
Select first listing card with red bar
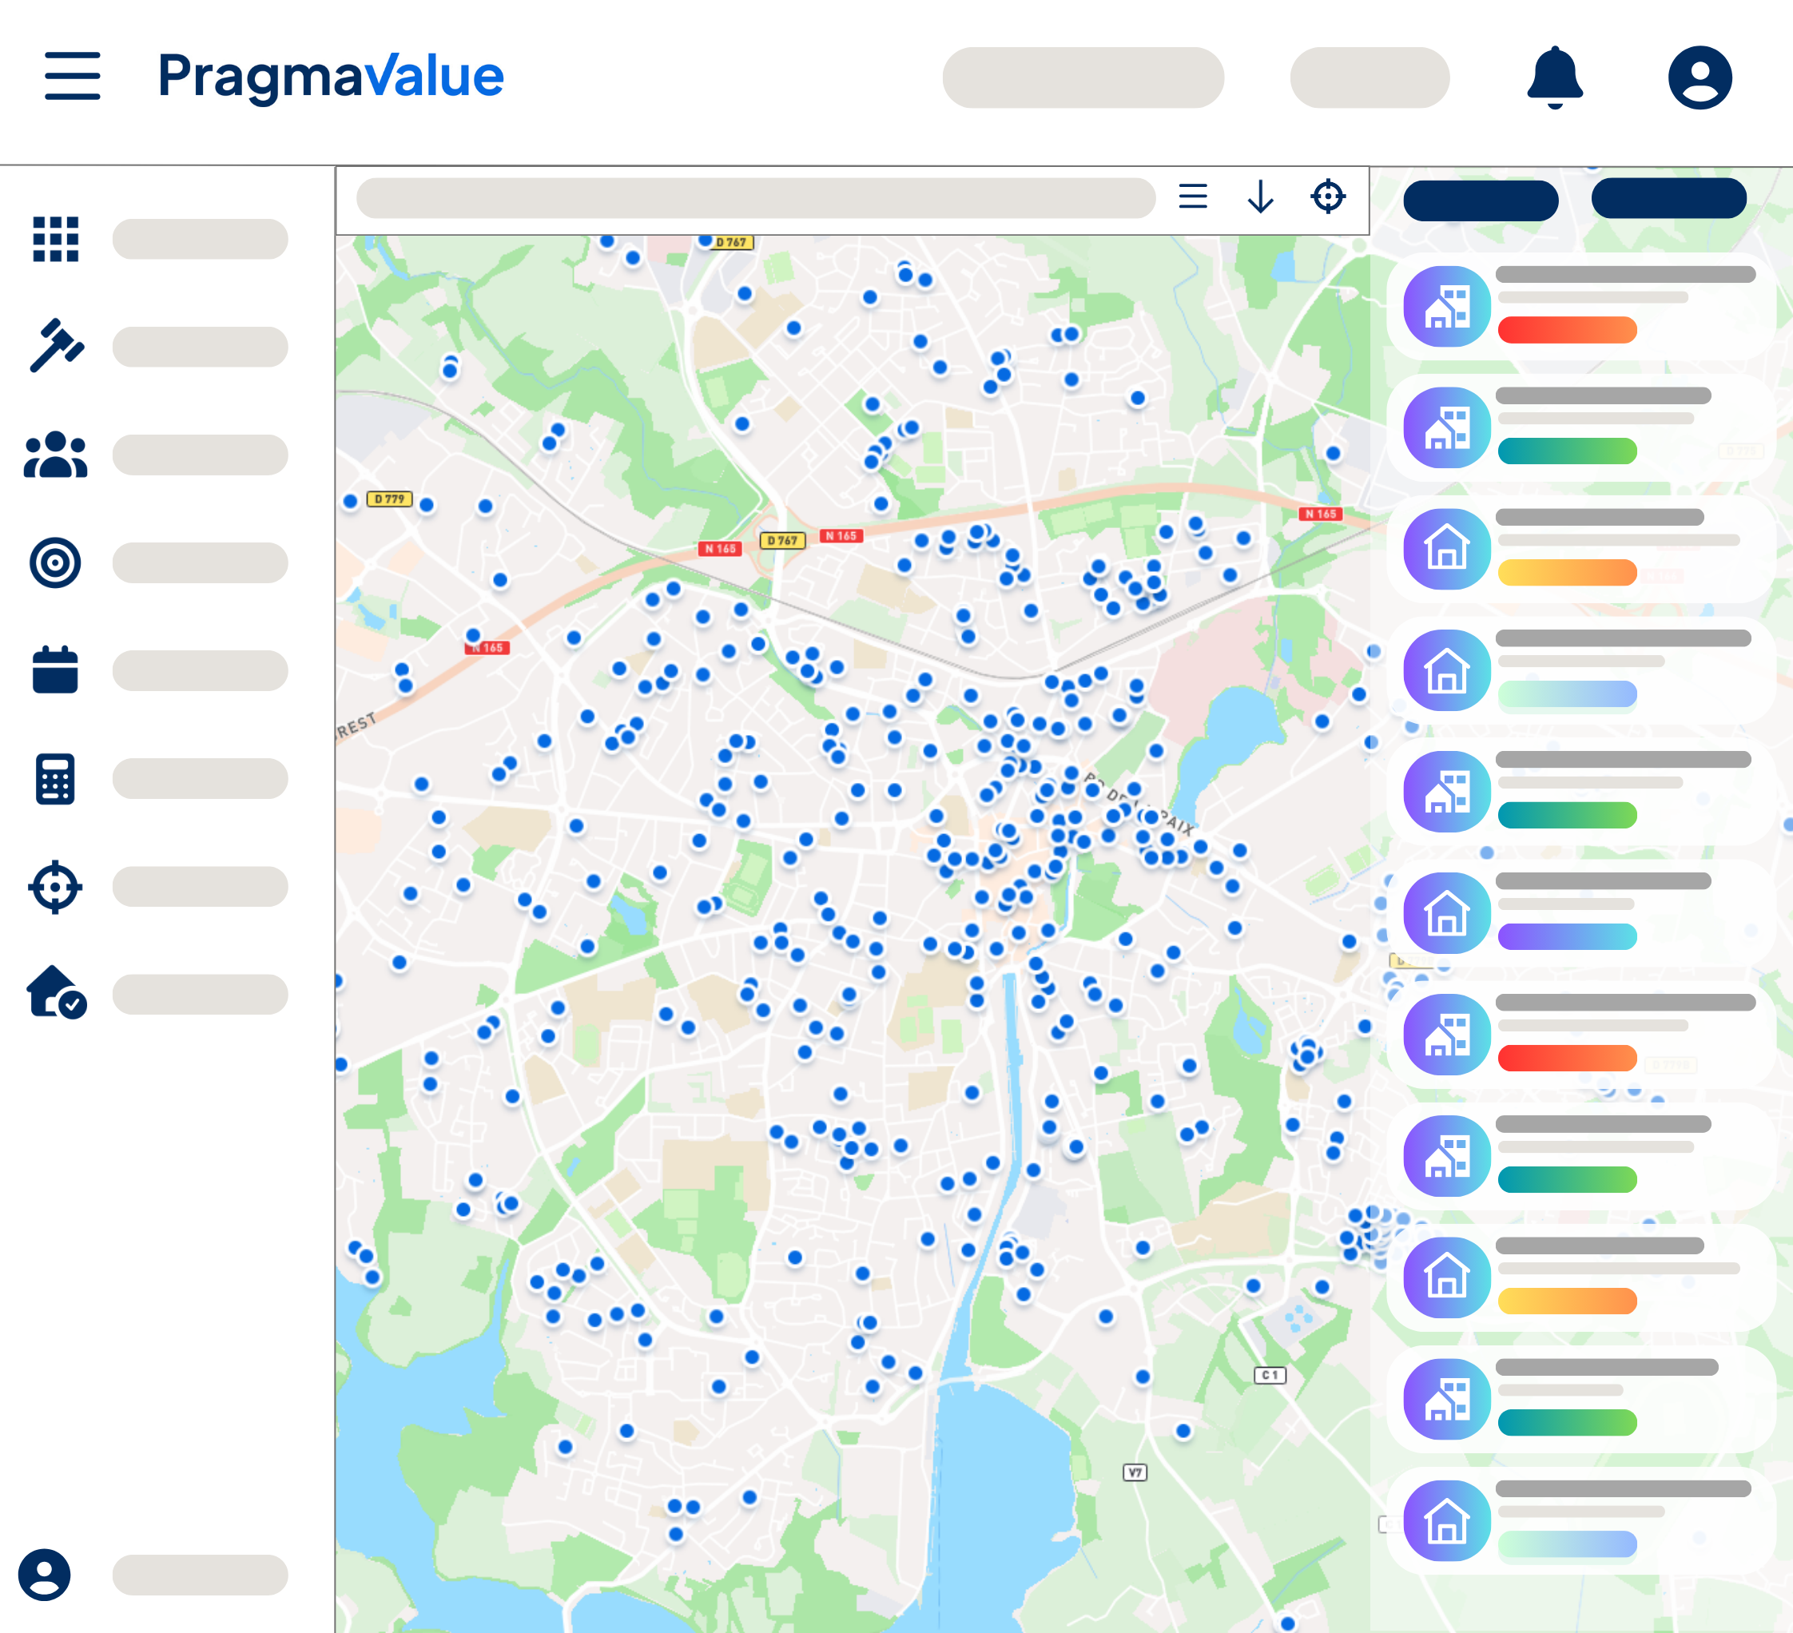tap(1580, 307)
